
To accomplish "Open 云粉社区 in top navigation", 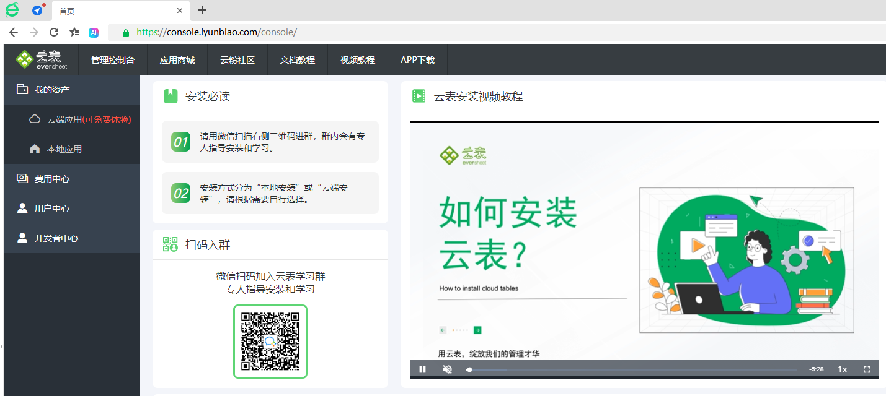I will point(237,60).
